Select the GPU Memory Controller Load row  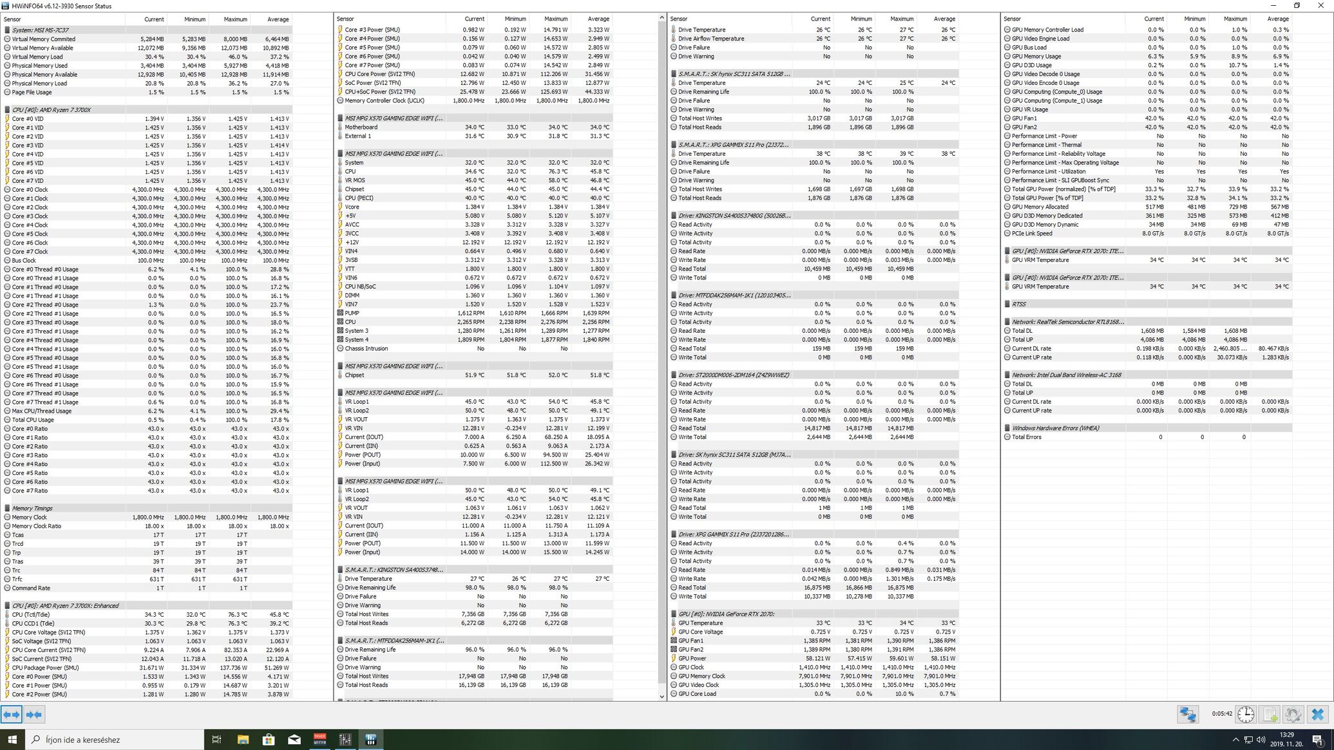(x=1147, y=30)
